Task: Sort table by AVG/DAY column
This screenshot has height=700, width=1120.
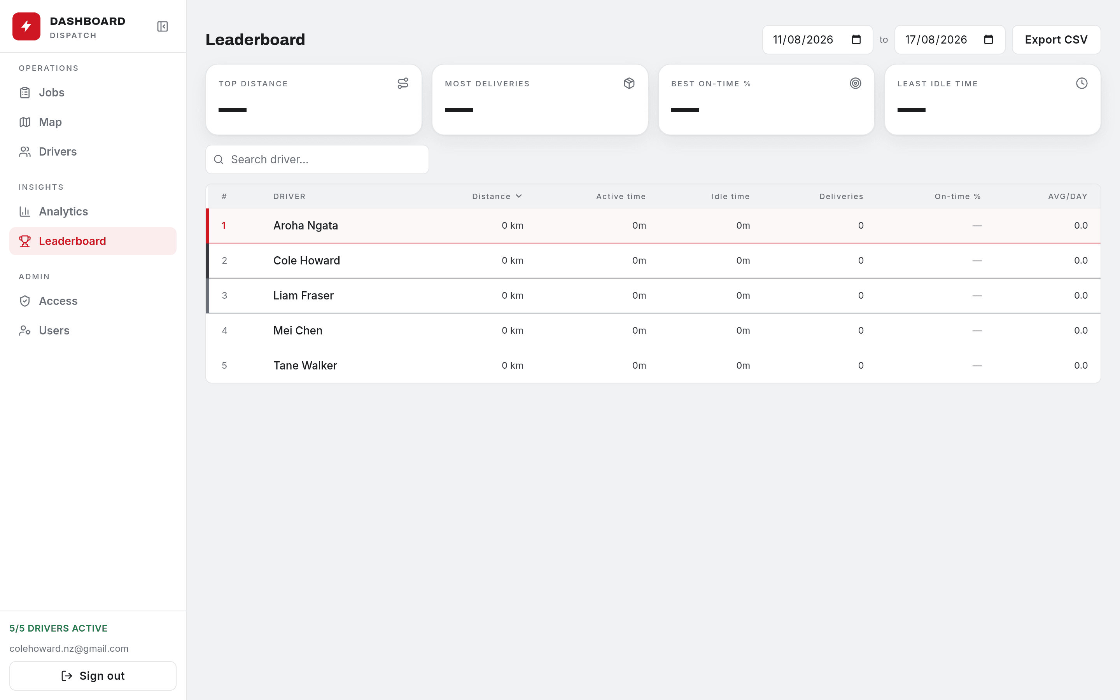Action: tap(1068, 196)
